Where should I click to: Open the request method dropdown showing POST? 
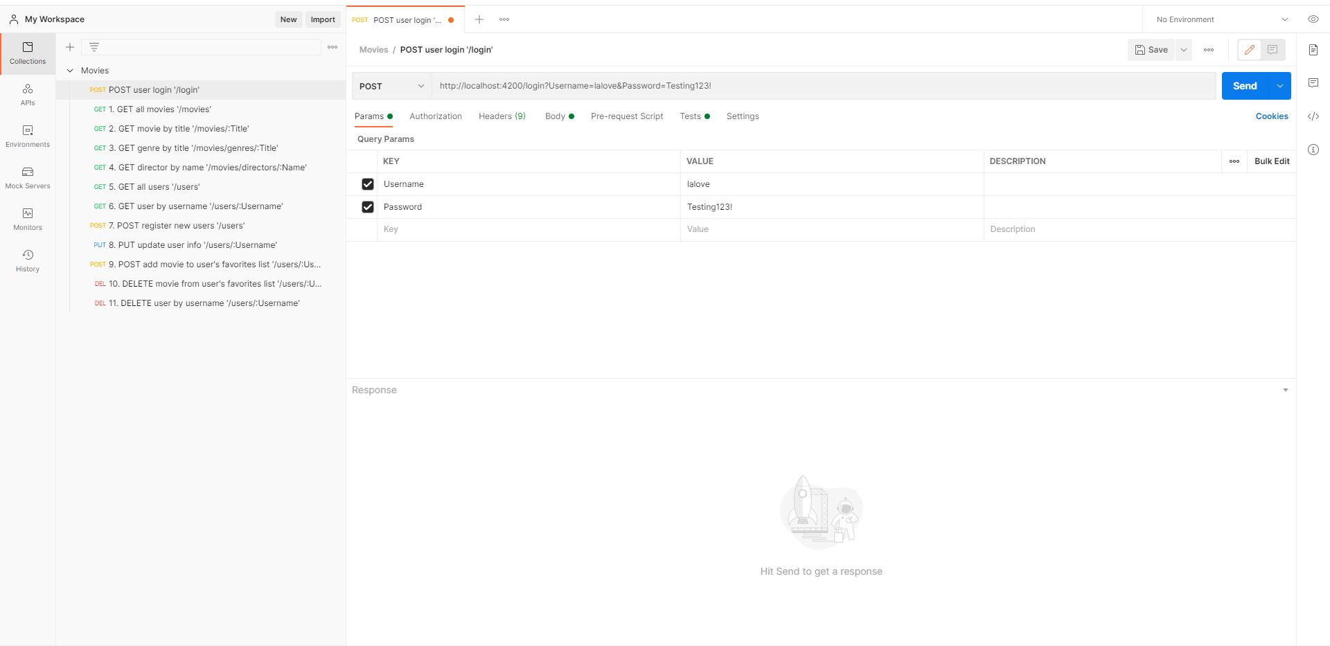391,86
